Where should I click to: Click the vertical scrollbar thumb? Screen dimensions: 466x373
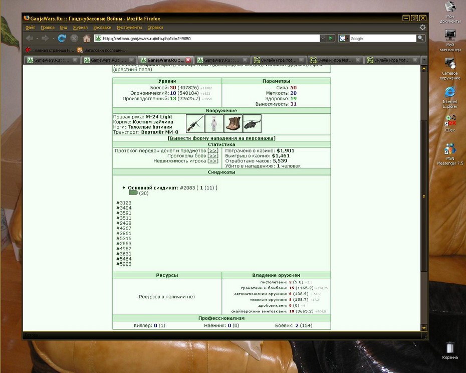(424, 197)
